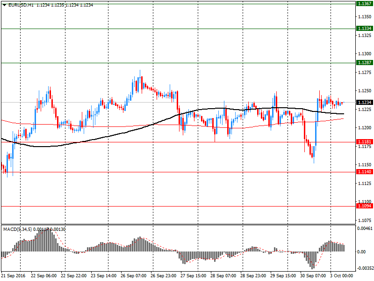Click the 1.1367 green resistance level label
This screenshot has width=374, height=281.
point(365,4)
